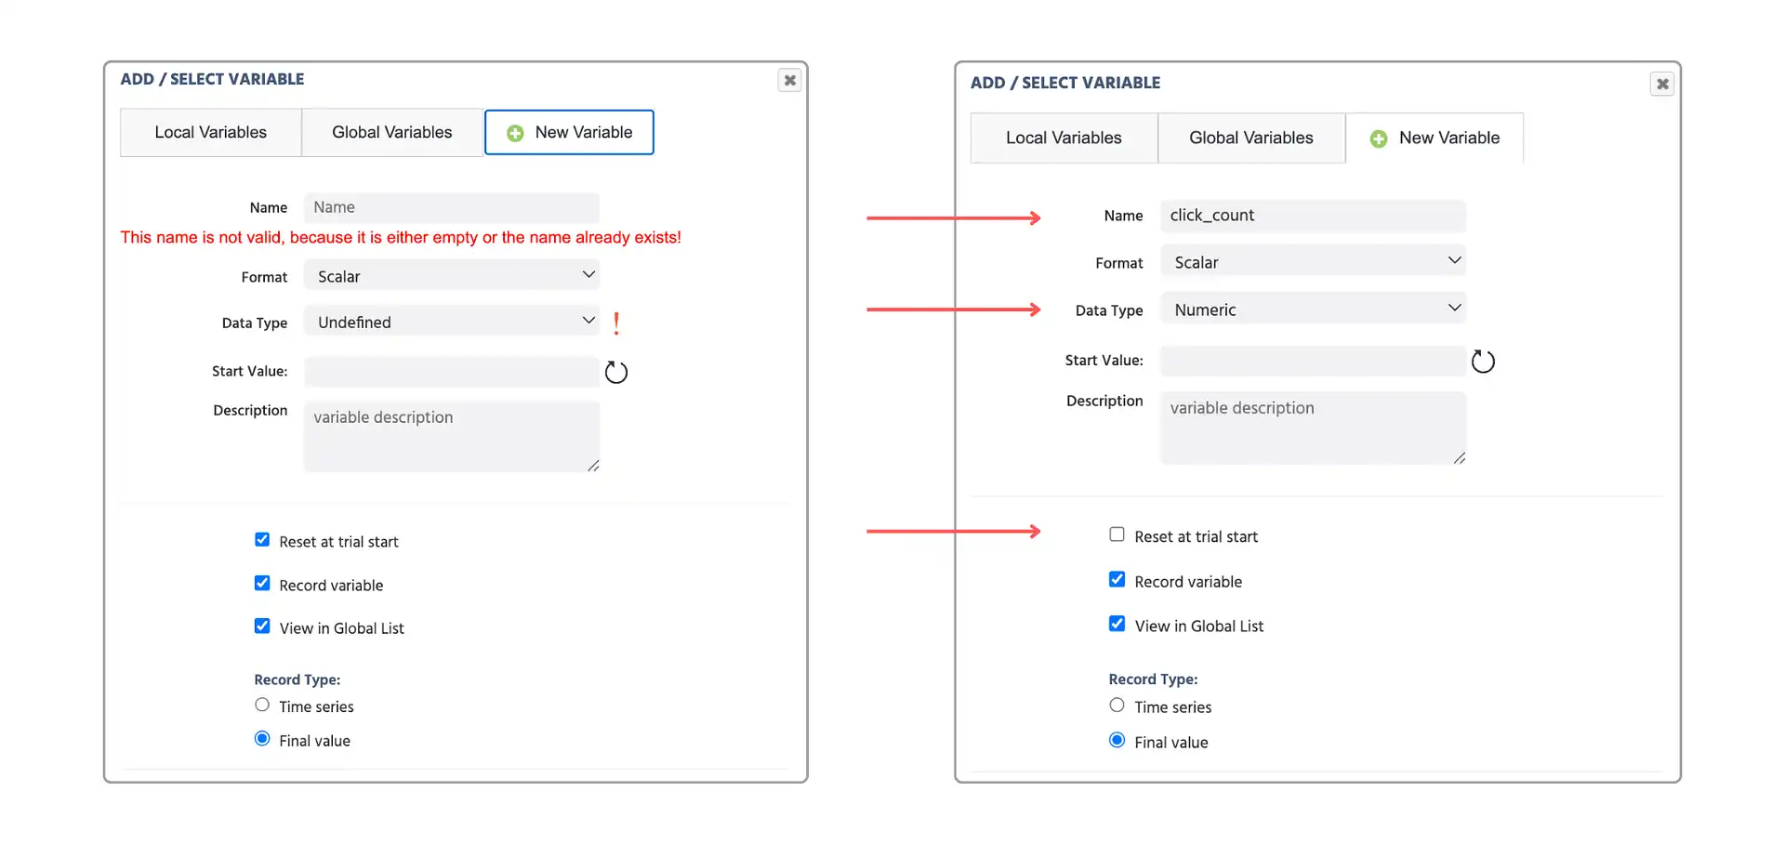The width and height of the screenshot is (1785, 844).
Task: Click the variable description box in right dialog
Action: click(x=1313, y=429)
